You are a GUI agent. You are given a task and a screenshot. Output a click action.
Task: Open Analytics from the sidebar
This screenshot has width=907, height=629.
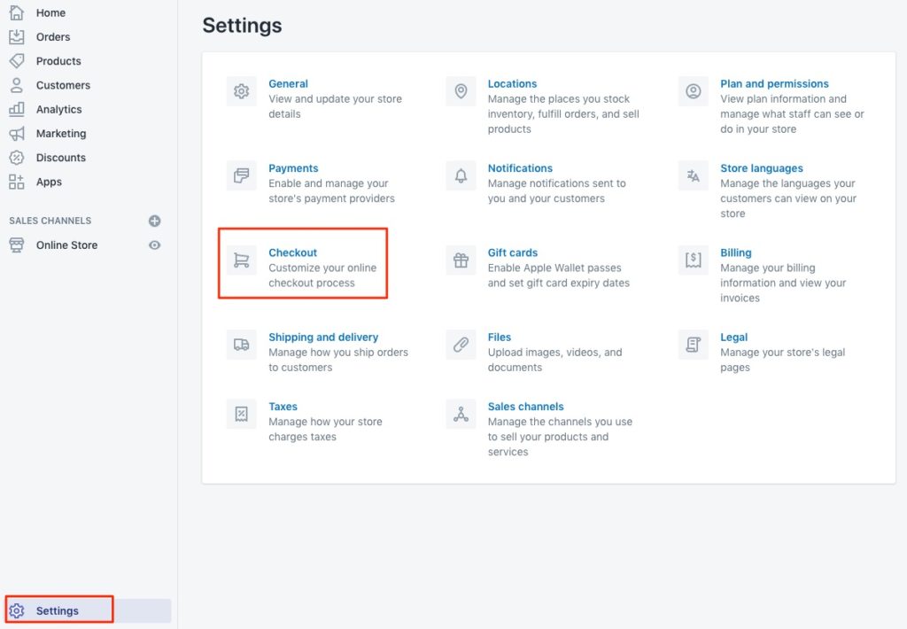point(59,109)
